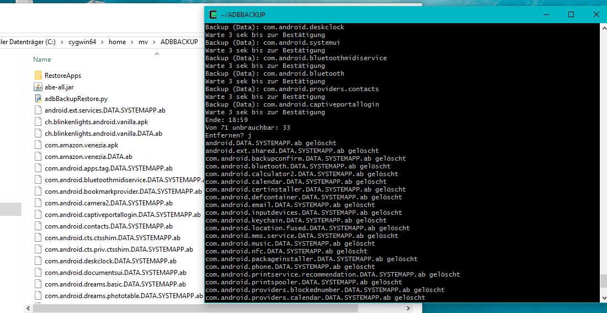
Task: Click terminal line 'com.android.nfc.DATA.SYSTEMAPP.ab gelöscht'
Action: click(286, 251)
